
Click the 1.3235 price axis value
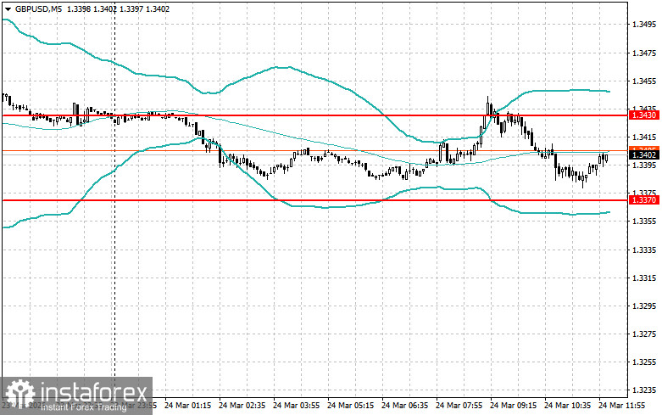pos(644,390)
